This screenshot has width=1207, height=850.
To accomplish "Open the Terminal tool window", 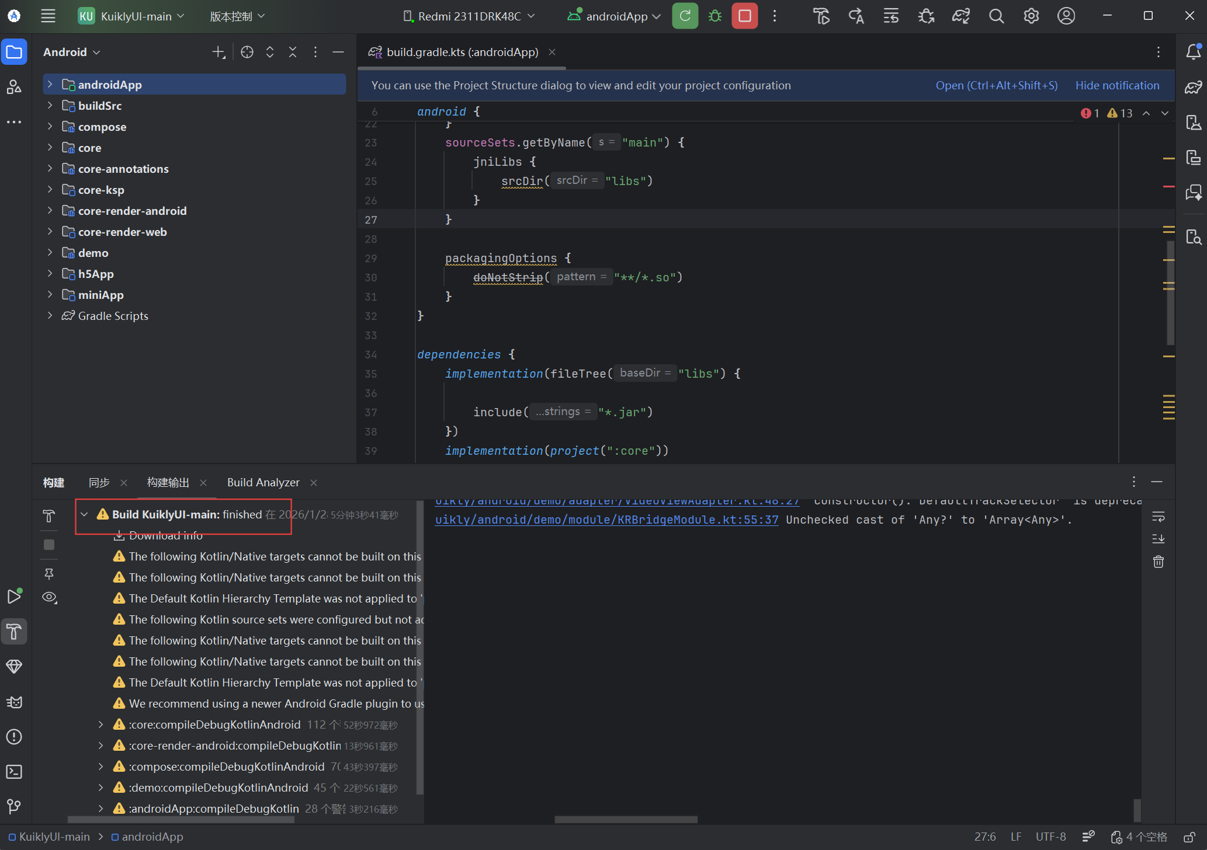I will pyautogui.click(x=14, y=772).
